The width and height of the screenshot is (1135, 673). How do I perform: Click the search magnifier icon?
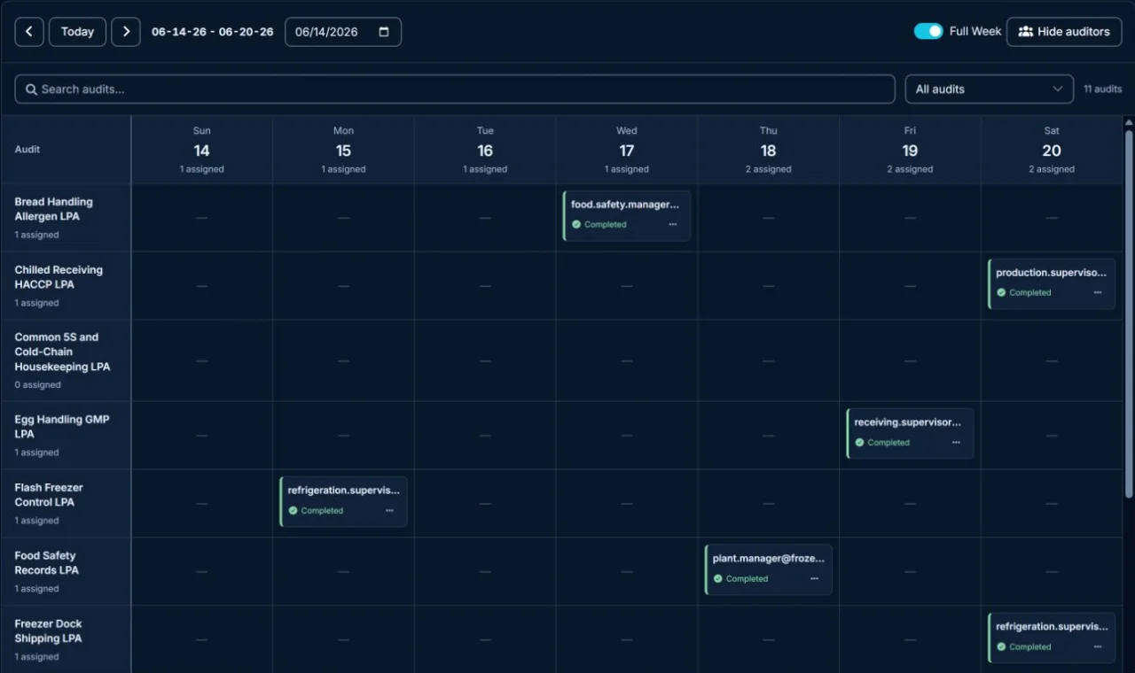point(32,89)
